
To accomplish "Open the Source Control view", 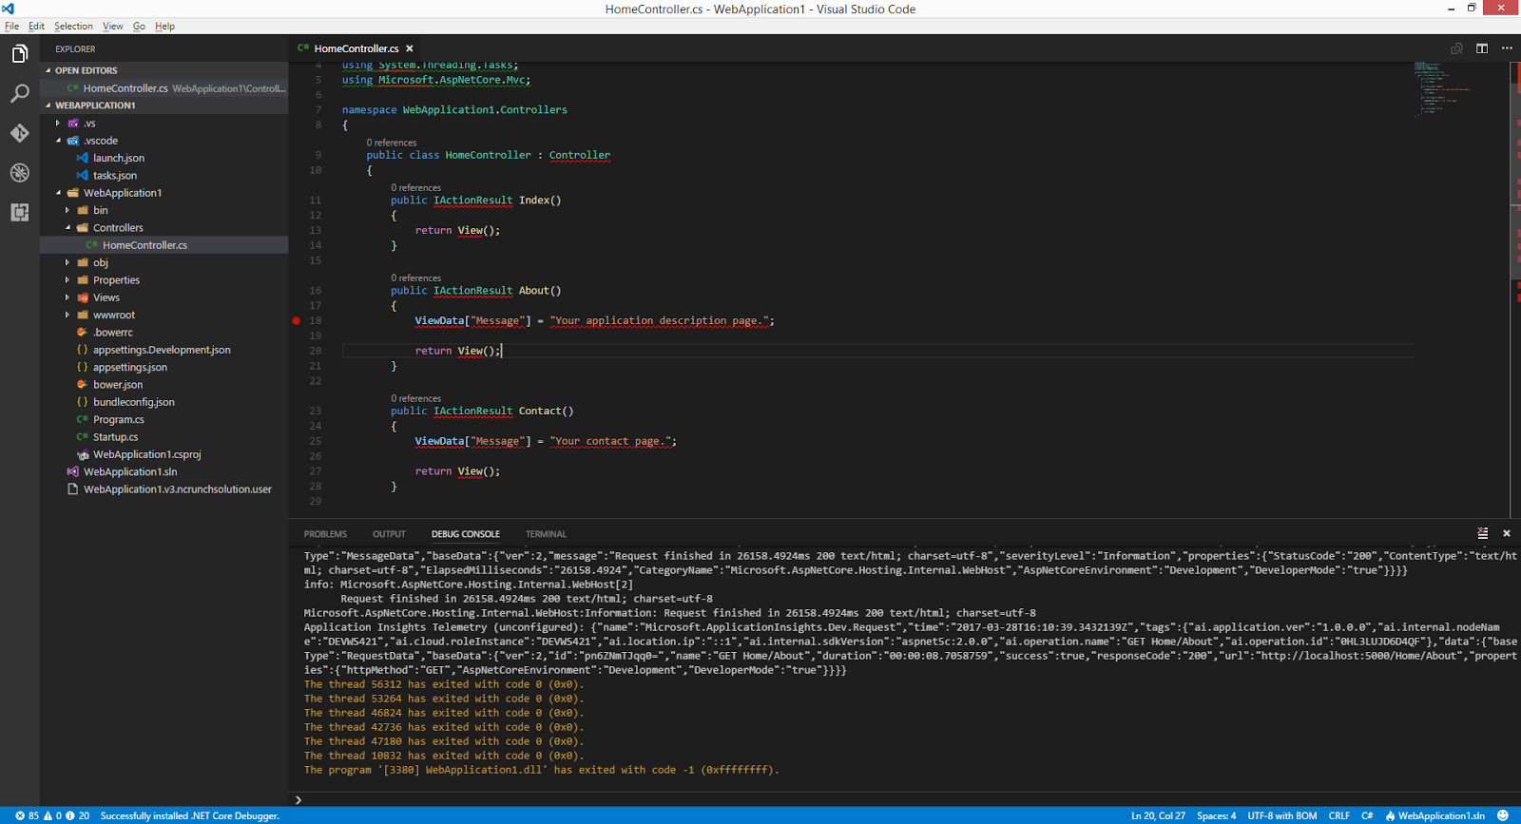I will pyautogui.click(x=19, y=133).
